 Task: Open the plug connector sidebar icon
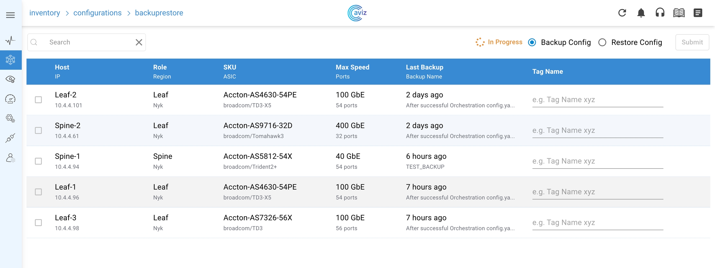(x=10, y=138)
